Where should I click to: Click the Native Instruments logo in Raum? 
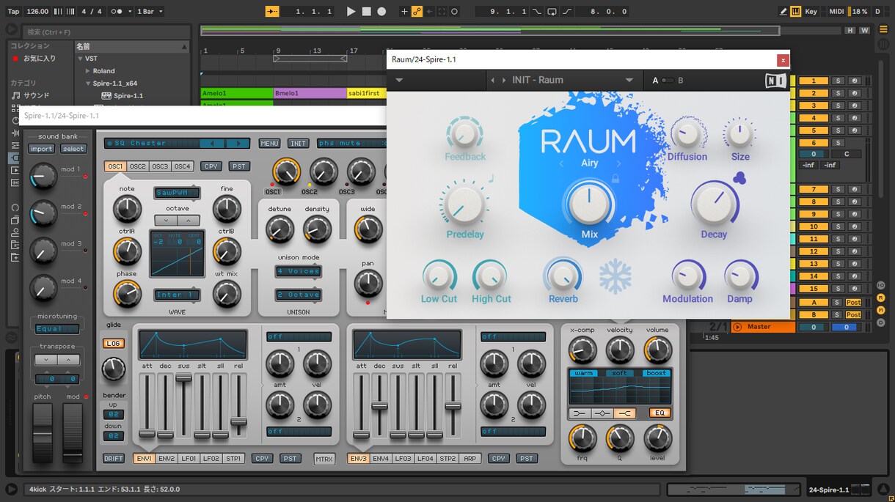coord(775,81)
